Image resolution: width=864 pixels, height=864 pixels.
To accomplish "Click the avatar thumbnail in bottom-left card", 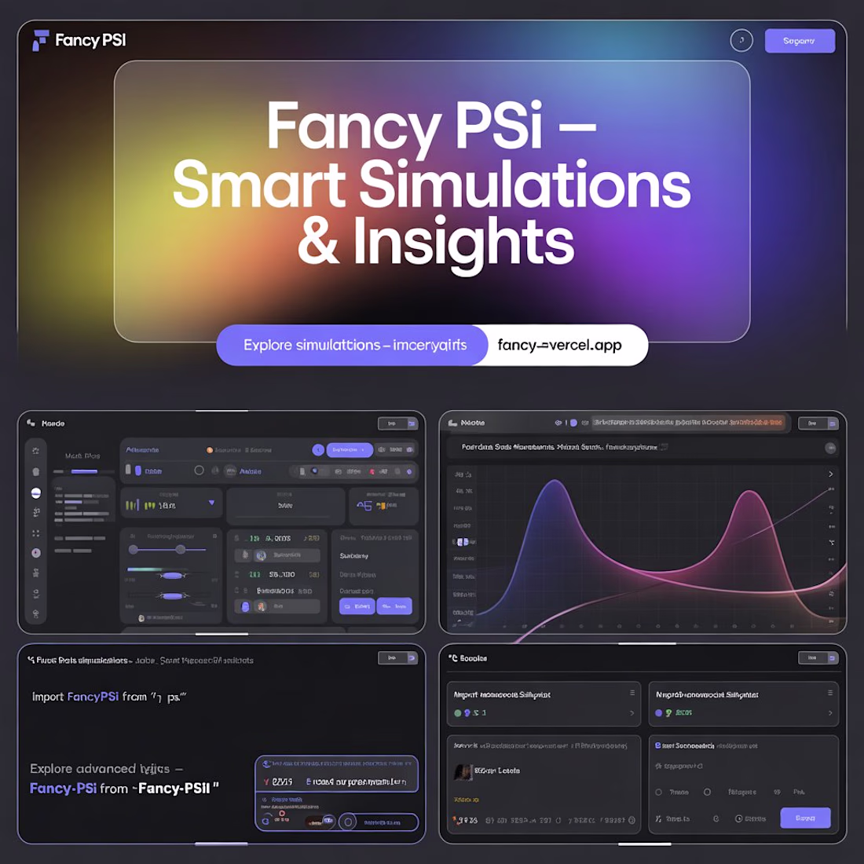I will coord(463,771).
